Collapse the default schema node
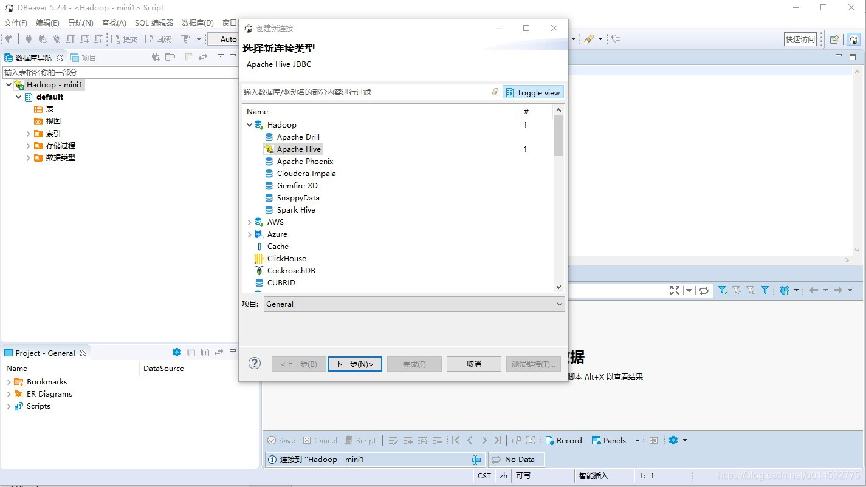Screen dimensions: 866x487 [x=19, y=97]
